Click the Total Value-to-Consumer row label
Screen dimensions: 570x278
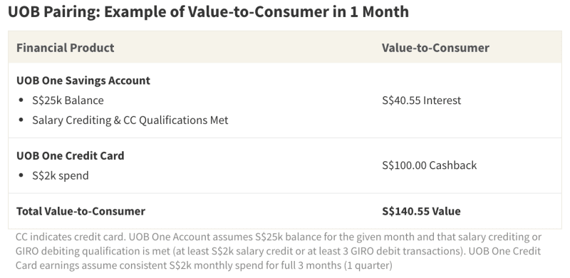point(81,211)
